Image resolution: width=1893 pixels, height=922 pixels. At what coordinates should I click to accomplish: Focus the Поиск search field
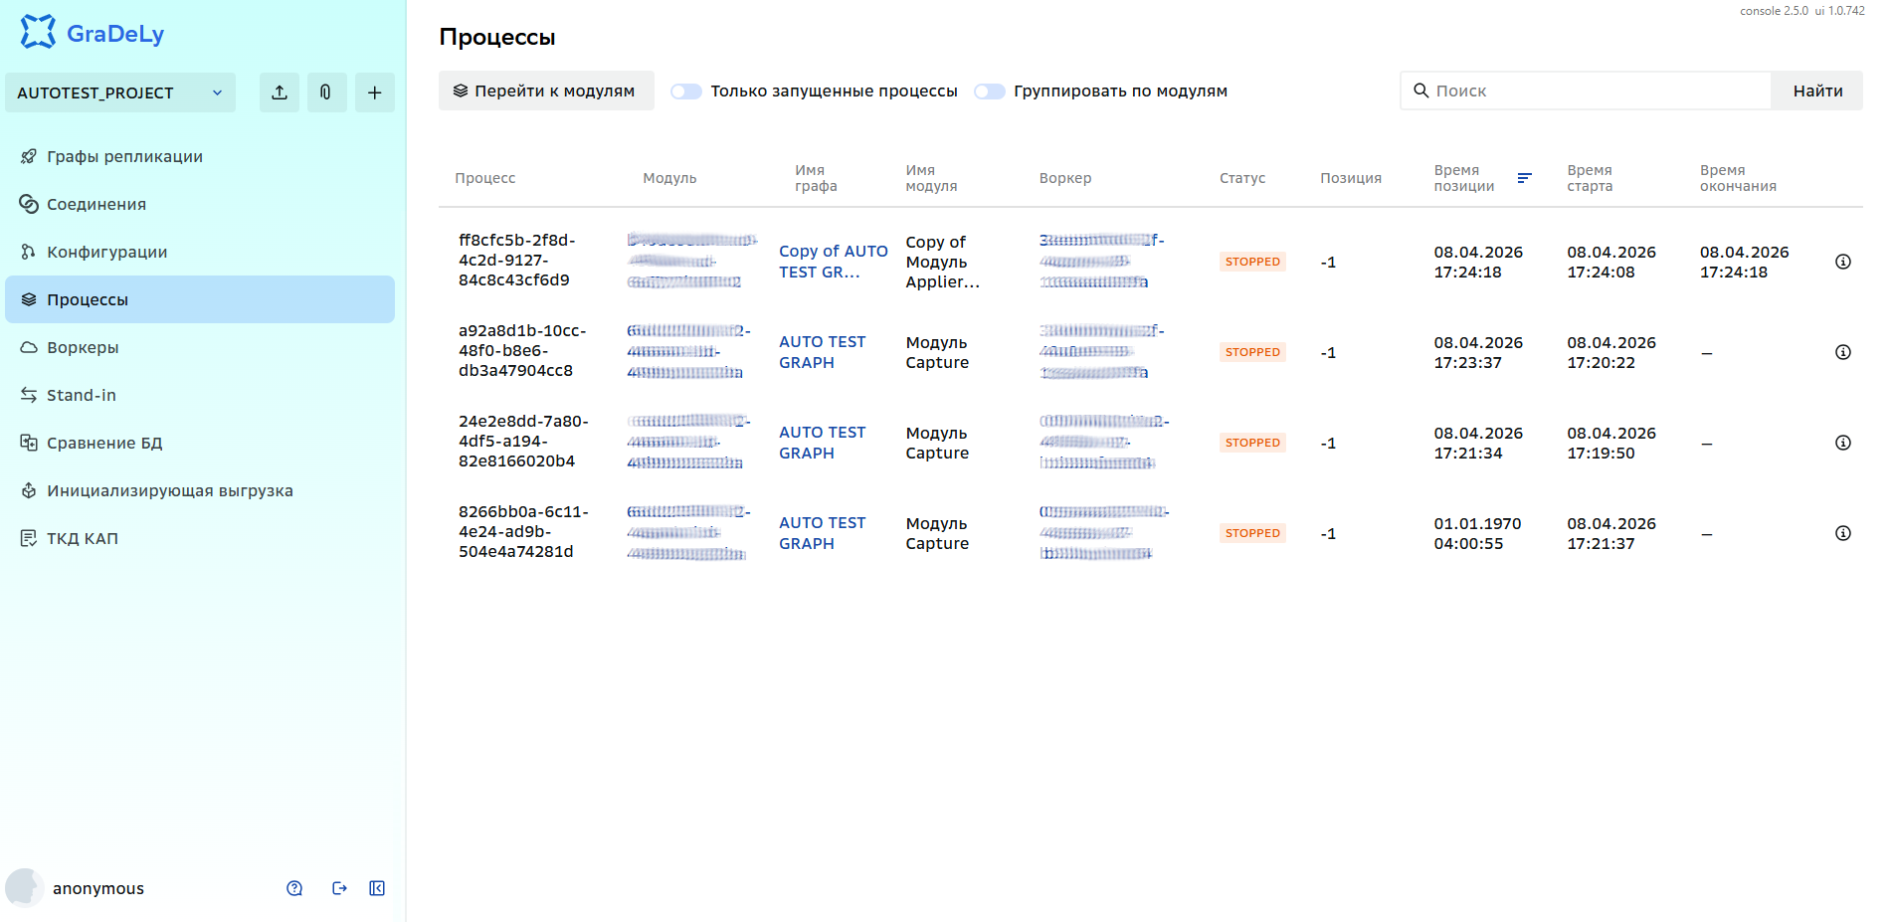tap(1586, 91)
